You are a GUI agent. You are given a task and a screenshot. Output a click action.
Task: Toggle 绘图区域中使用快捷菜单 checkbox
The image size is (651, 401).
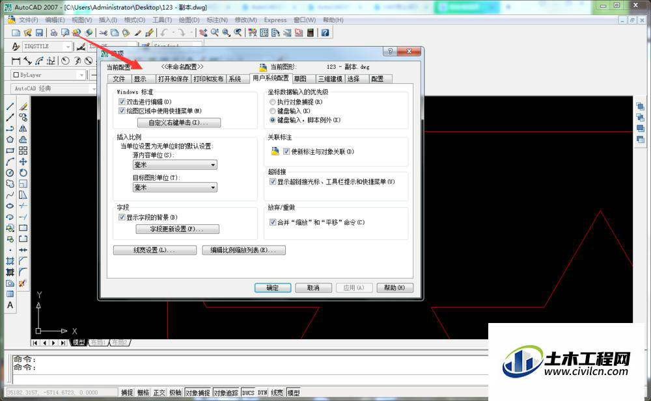(122, 110)
